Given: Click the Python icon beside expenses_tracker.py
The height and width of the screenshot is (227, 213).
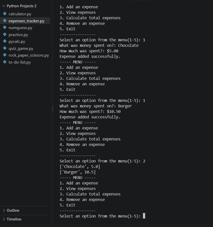Looking at the screenshot, I should pyautogui.click(x=5, y=21).
